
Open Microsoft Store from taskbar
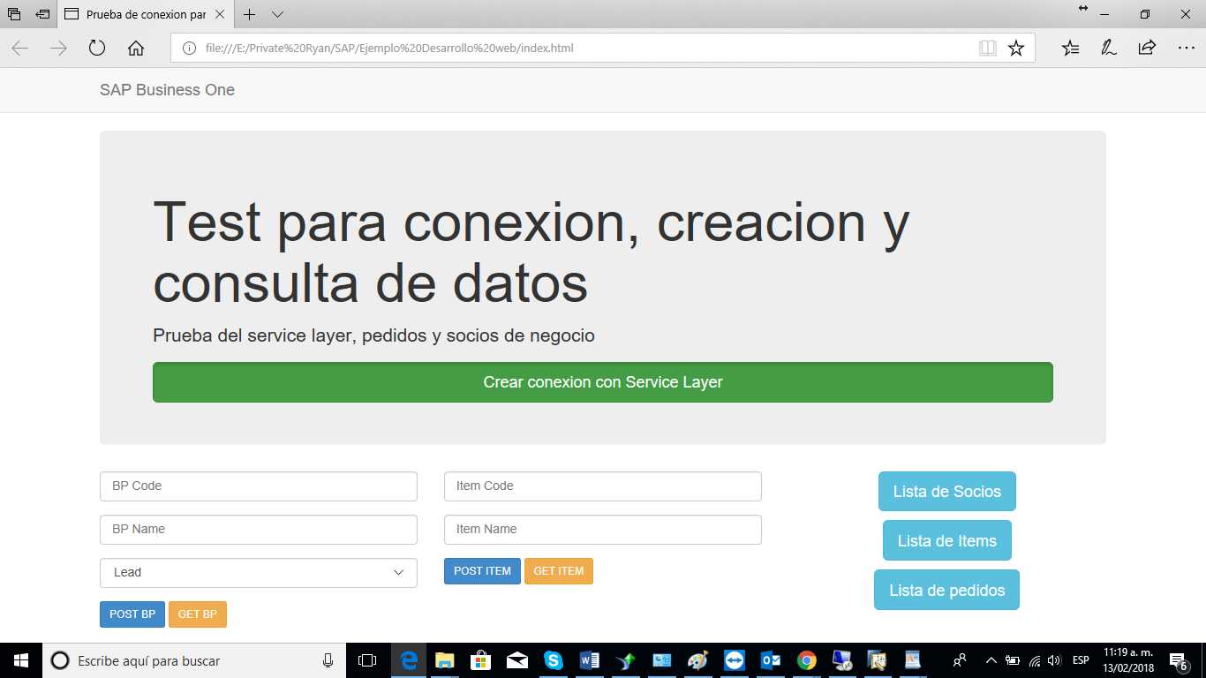click(x=480, y=660)
